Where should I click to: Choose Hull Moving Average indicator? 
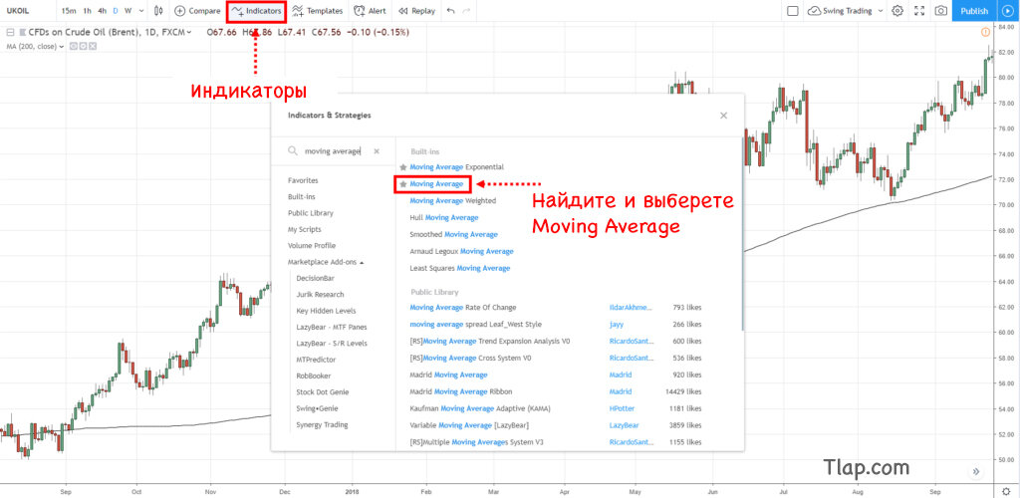click(x=444, y=217)
